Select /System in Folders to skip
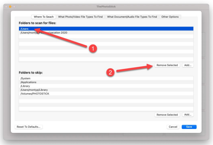Viewport: 213px width, 145px height. 106,78
